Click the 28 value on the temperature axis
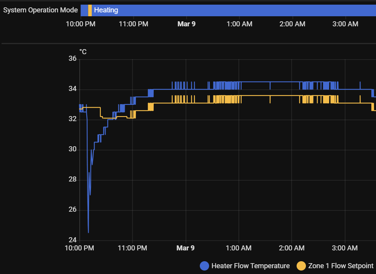 pos(72,180)
